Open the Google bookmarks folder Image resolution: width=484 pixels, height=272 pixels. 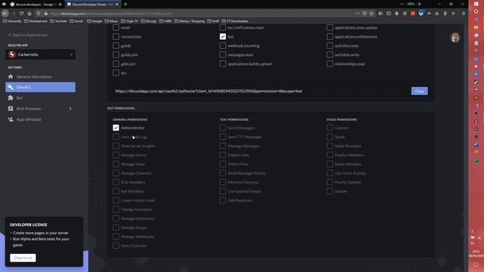pyautogui.click(x=95, y=21)
